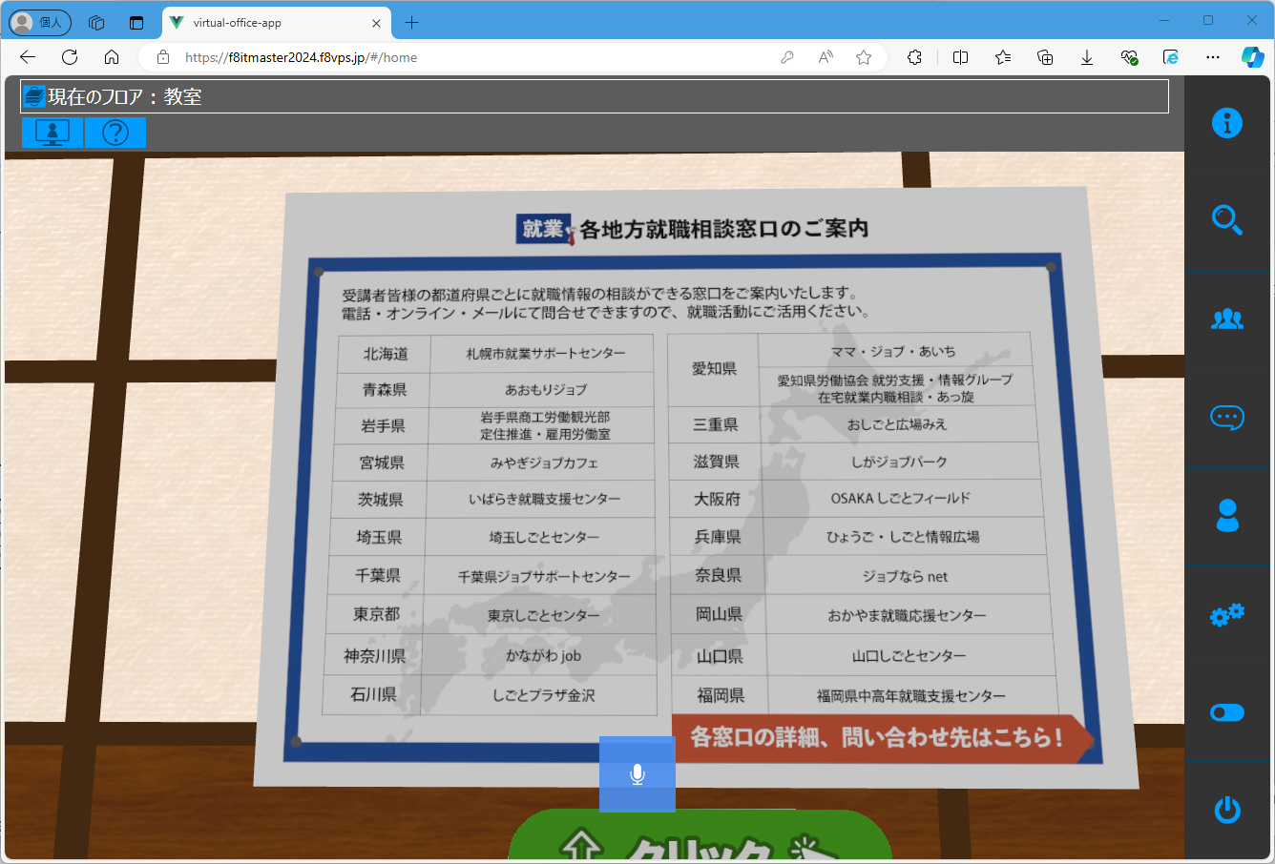This screenshot has width=1275, height=864.
Task: Click 埼玉しごとセンター entry
Action: pyautogui.click(x=544, y=538)
